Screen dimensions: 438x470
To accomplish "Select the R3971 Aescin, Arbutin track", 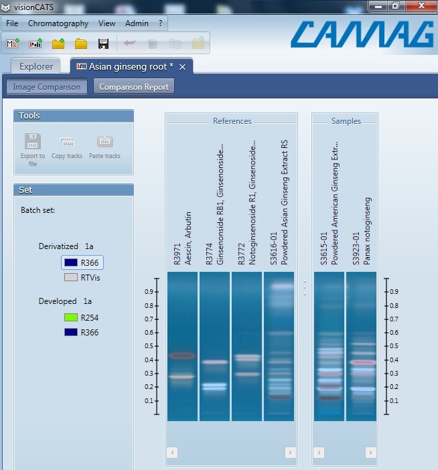I will [182, 346].
